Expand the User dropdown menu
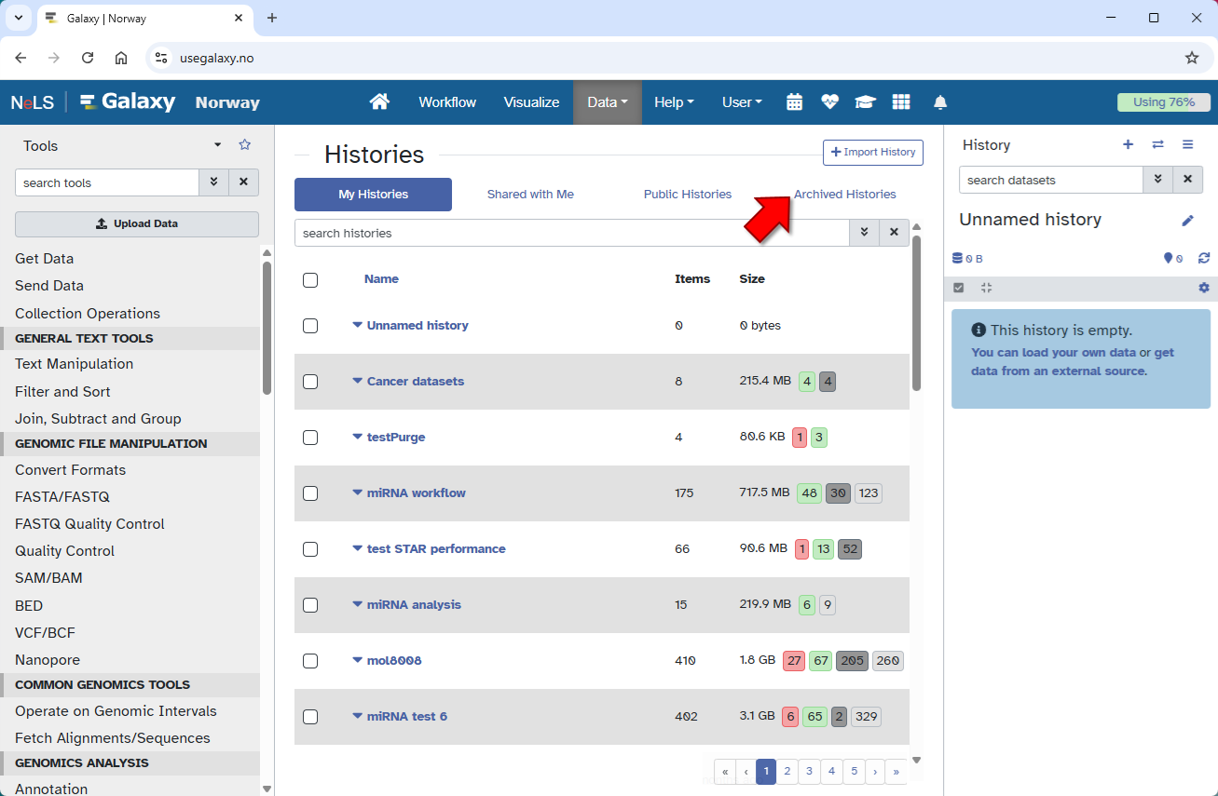This screenshot has height=796, width=1218. [x=741, y=102]
